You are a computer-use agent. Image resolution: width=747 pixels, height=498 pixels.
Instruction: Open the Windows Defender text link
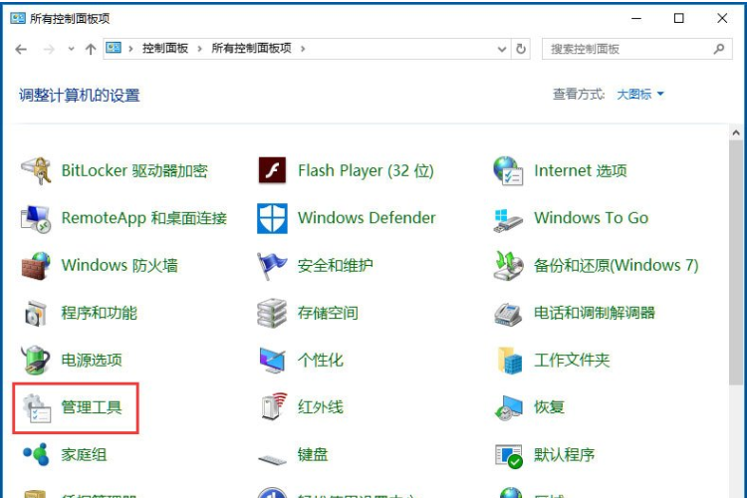(x=367, y=218)
